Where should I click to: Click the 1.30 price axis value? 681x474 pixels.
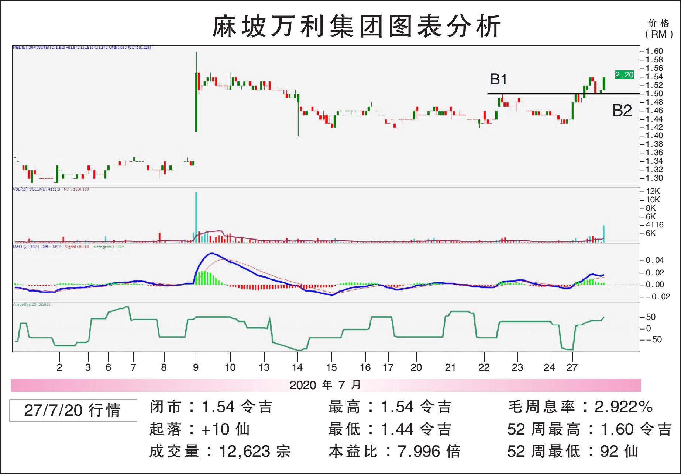point(654,178)
